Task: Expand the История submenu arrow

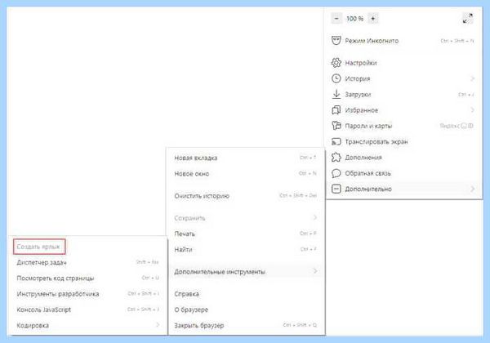Action: (x=472, y=78)
